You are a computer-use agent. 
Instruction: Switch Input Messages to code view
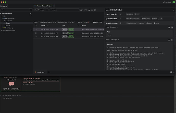pos(172,27)
